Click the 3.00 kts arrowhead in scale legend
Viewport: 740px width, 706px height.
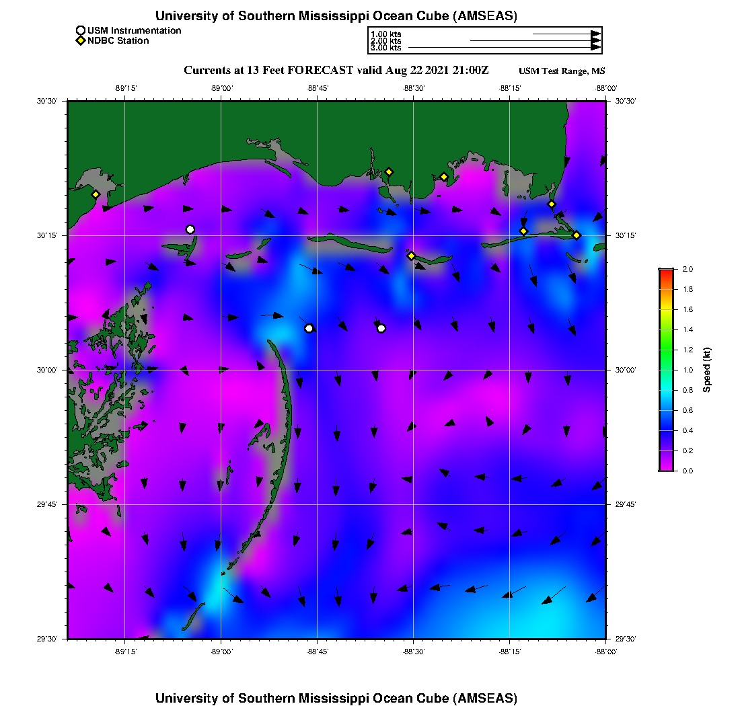[x=595, y=48]
